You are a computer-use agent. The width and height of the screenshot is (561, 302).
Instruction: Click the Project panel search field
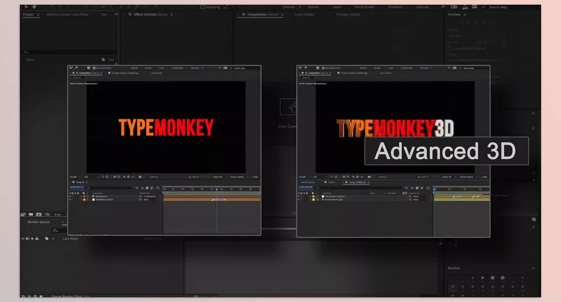tap(70, 52)
